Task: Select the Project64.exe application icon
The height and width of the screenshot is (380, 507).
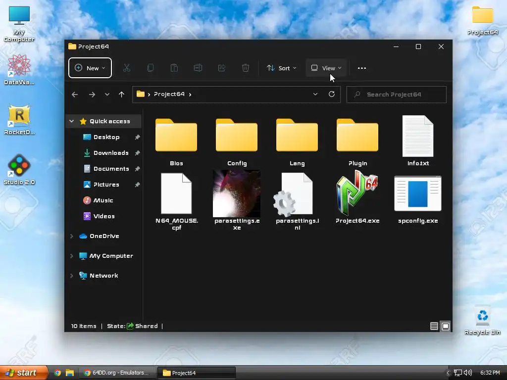Action: tap(357, 197)
